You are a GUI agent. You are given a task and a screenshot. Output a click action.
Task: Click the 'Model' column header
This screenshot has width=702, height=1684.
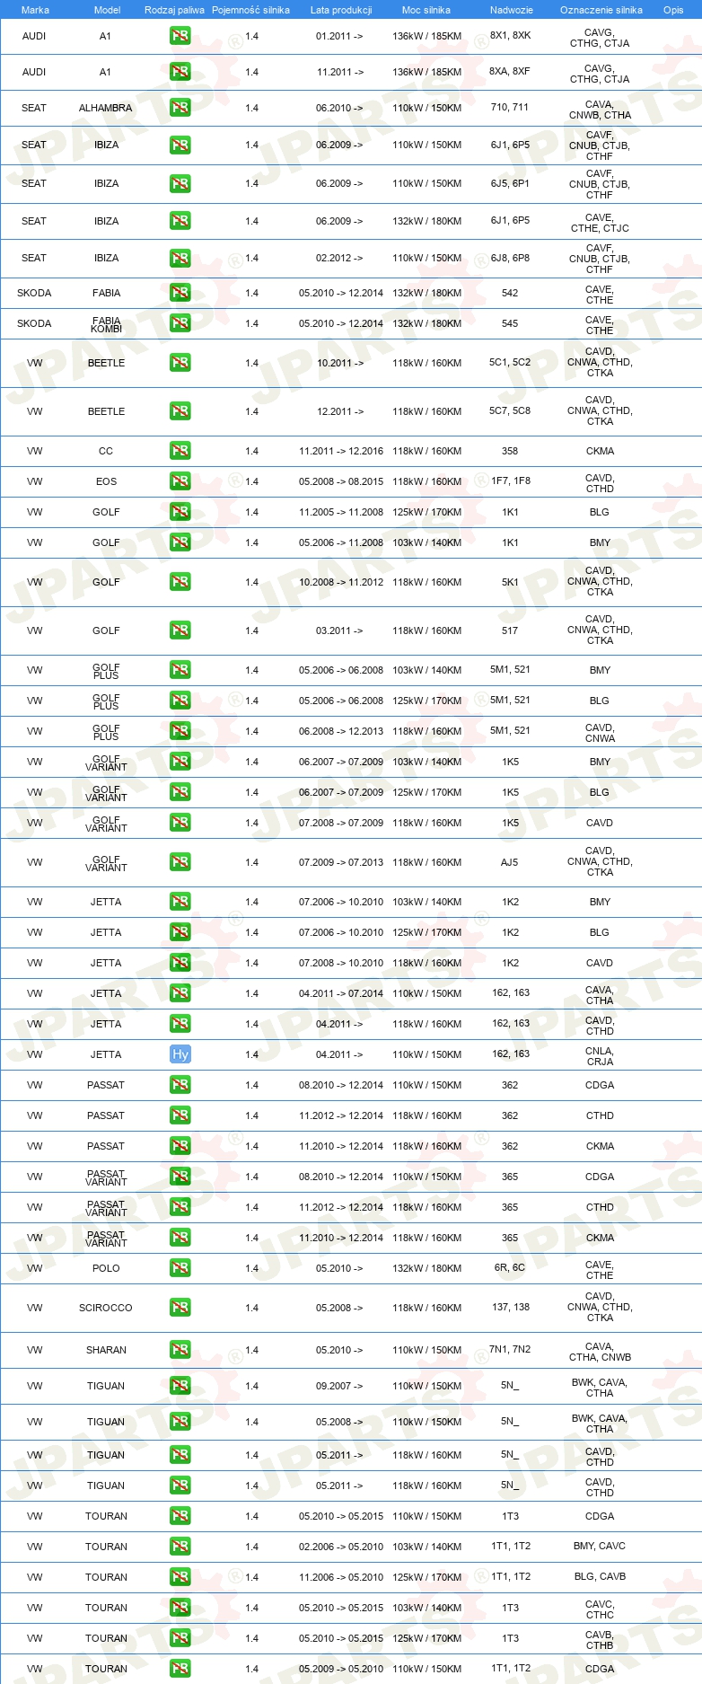108,10
